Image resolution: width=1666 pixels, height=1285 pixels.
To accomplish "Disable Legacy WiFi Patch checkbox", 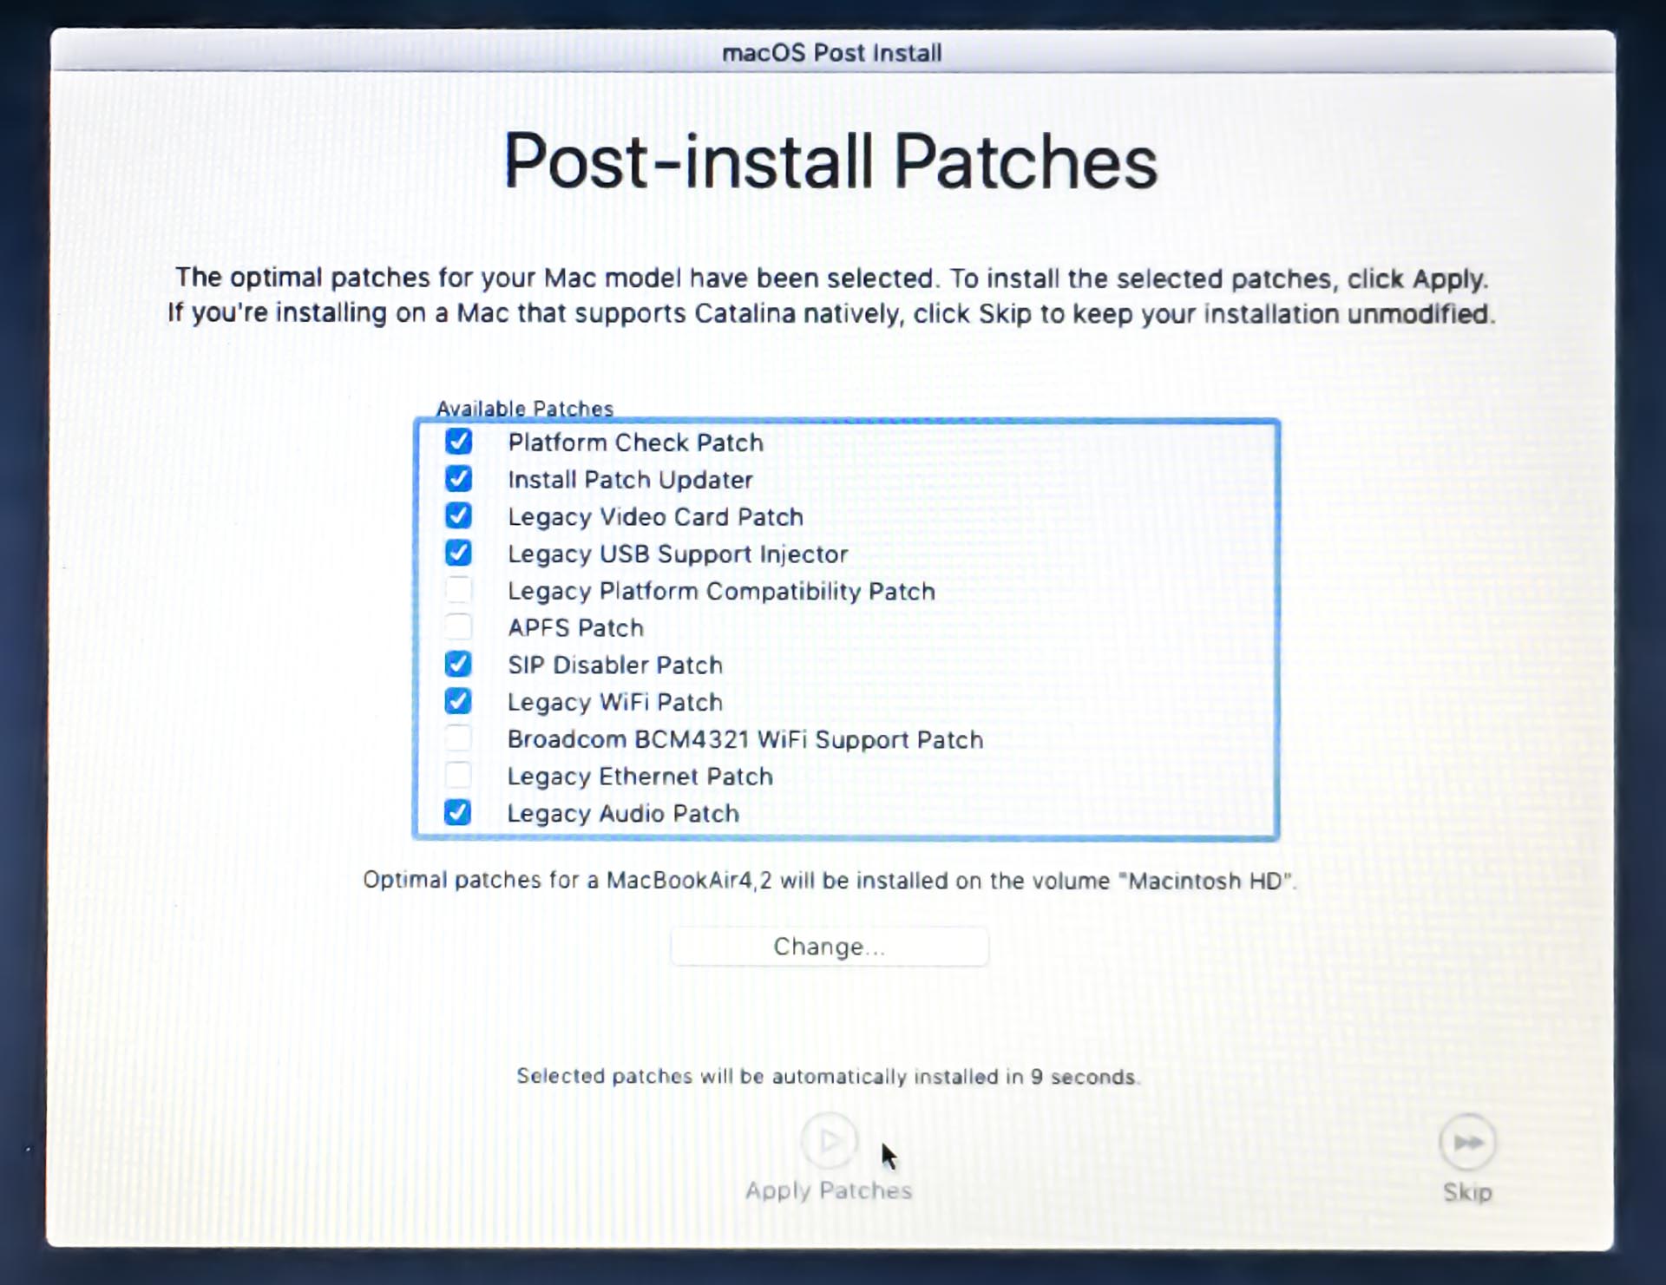I will pyautogui.click(x=458, y=701).
